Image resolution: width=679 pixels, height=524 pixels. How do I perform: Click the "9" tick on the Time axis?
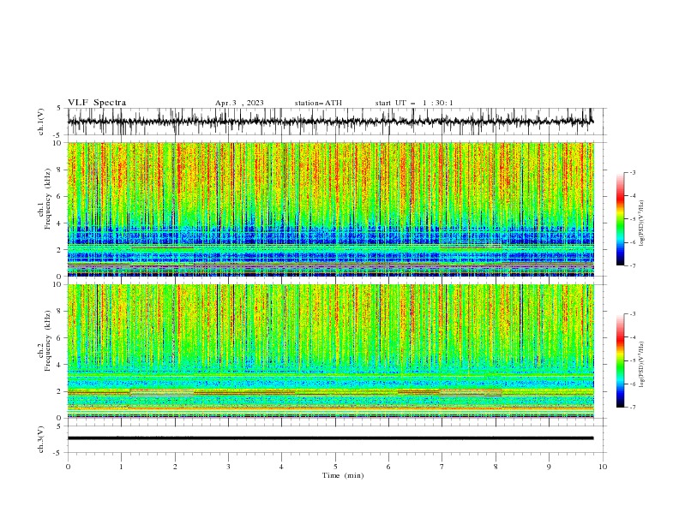(x=549, y=467)
